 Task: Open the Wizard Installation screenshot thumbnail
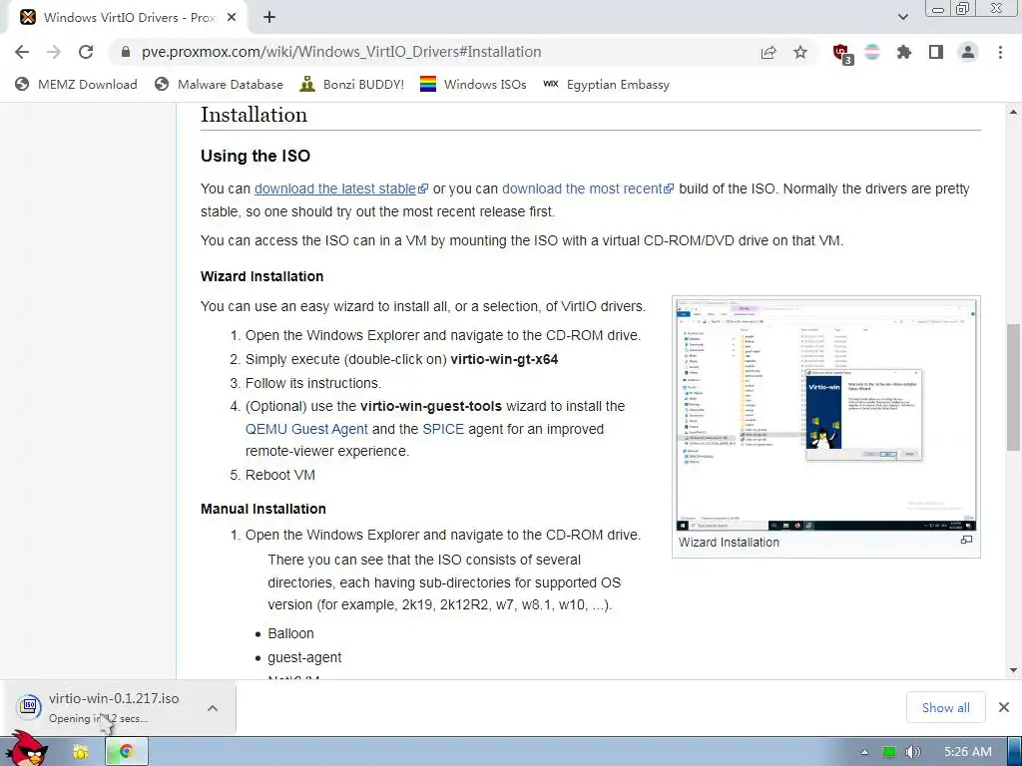point(825,415)
